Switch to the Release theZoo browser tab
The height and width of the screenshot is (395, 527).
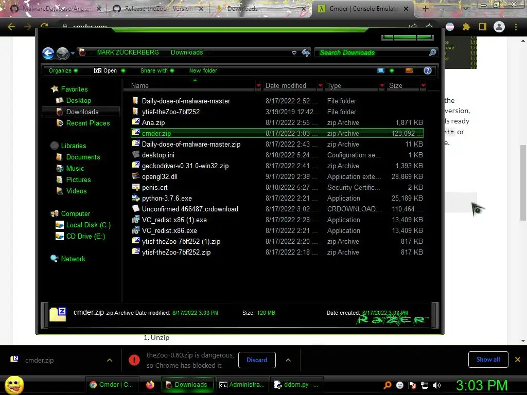tap(157, 9)
